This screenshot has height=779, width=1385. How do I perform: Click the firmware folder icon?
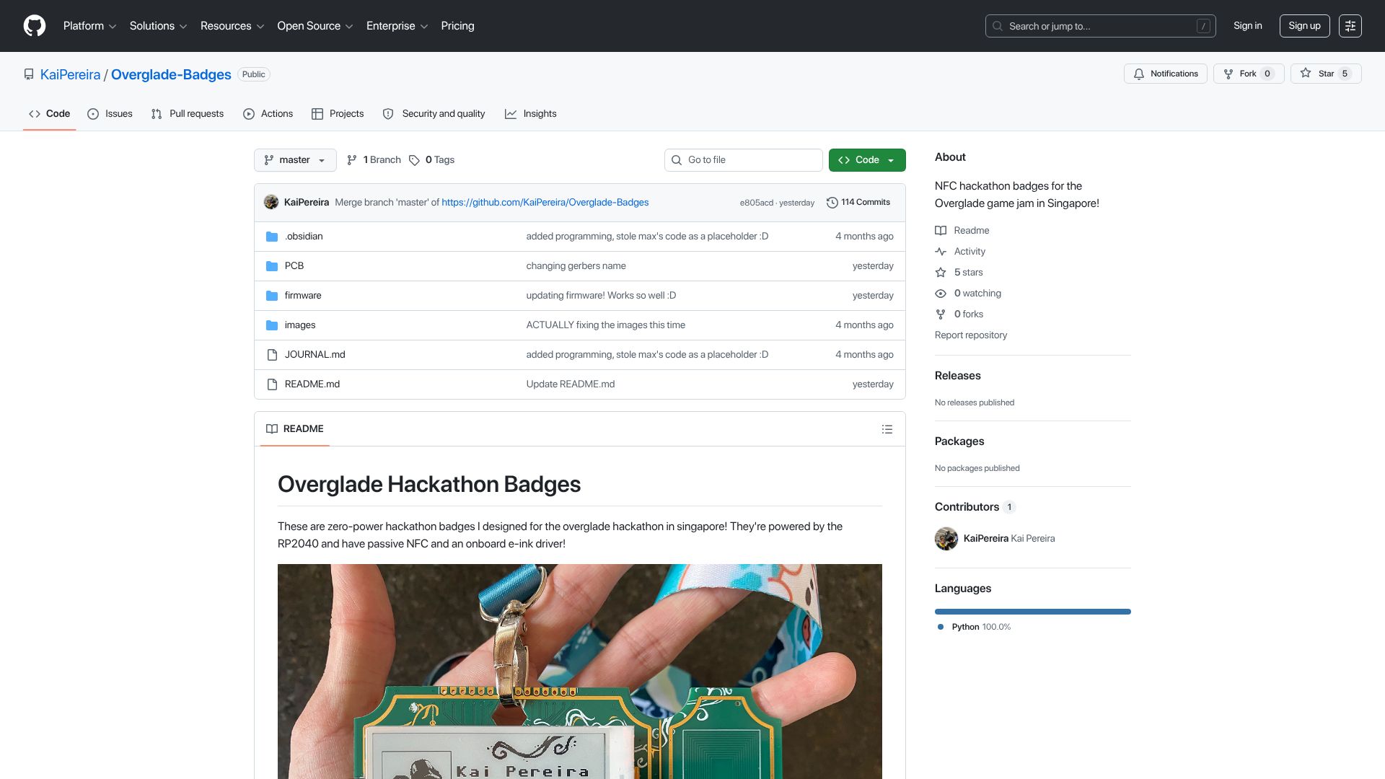[272, 296]
